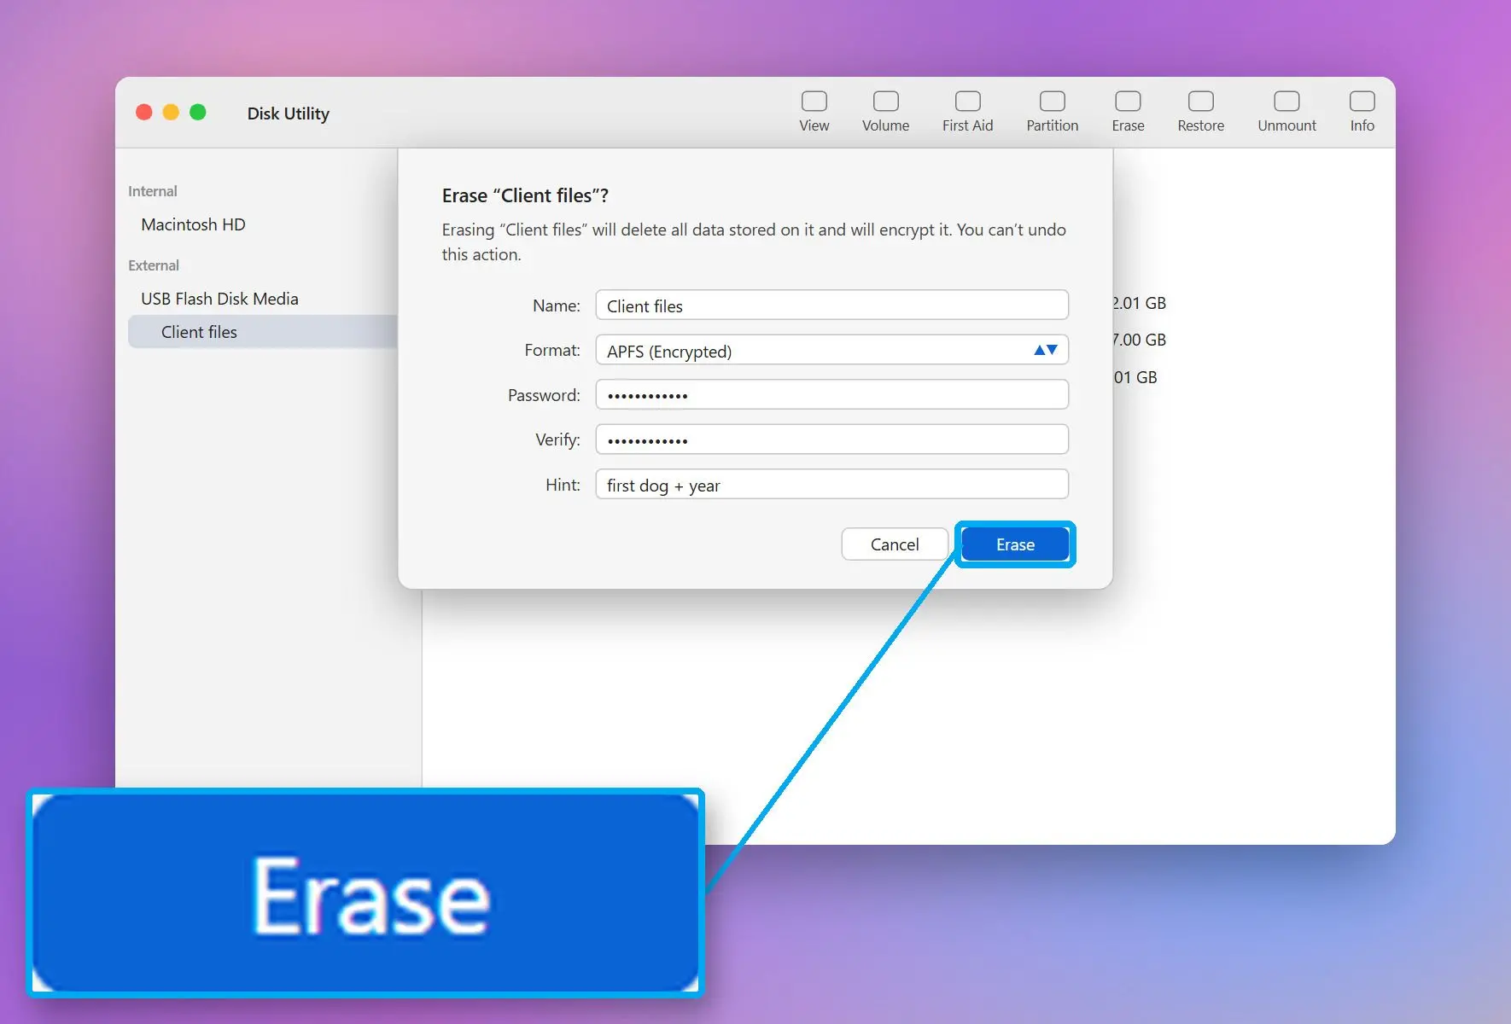Show Info from the toolbar

click(1362, 112)
